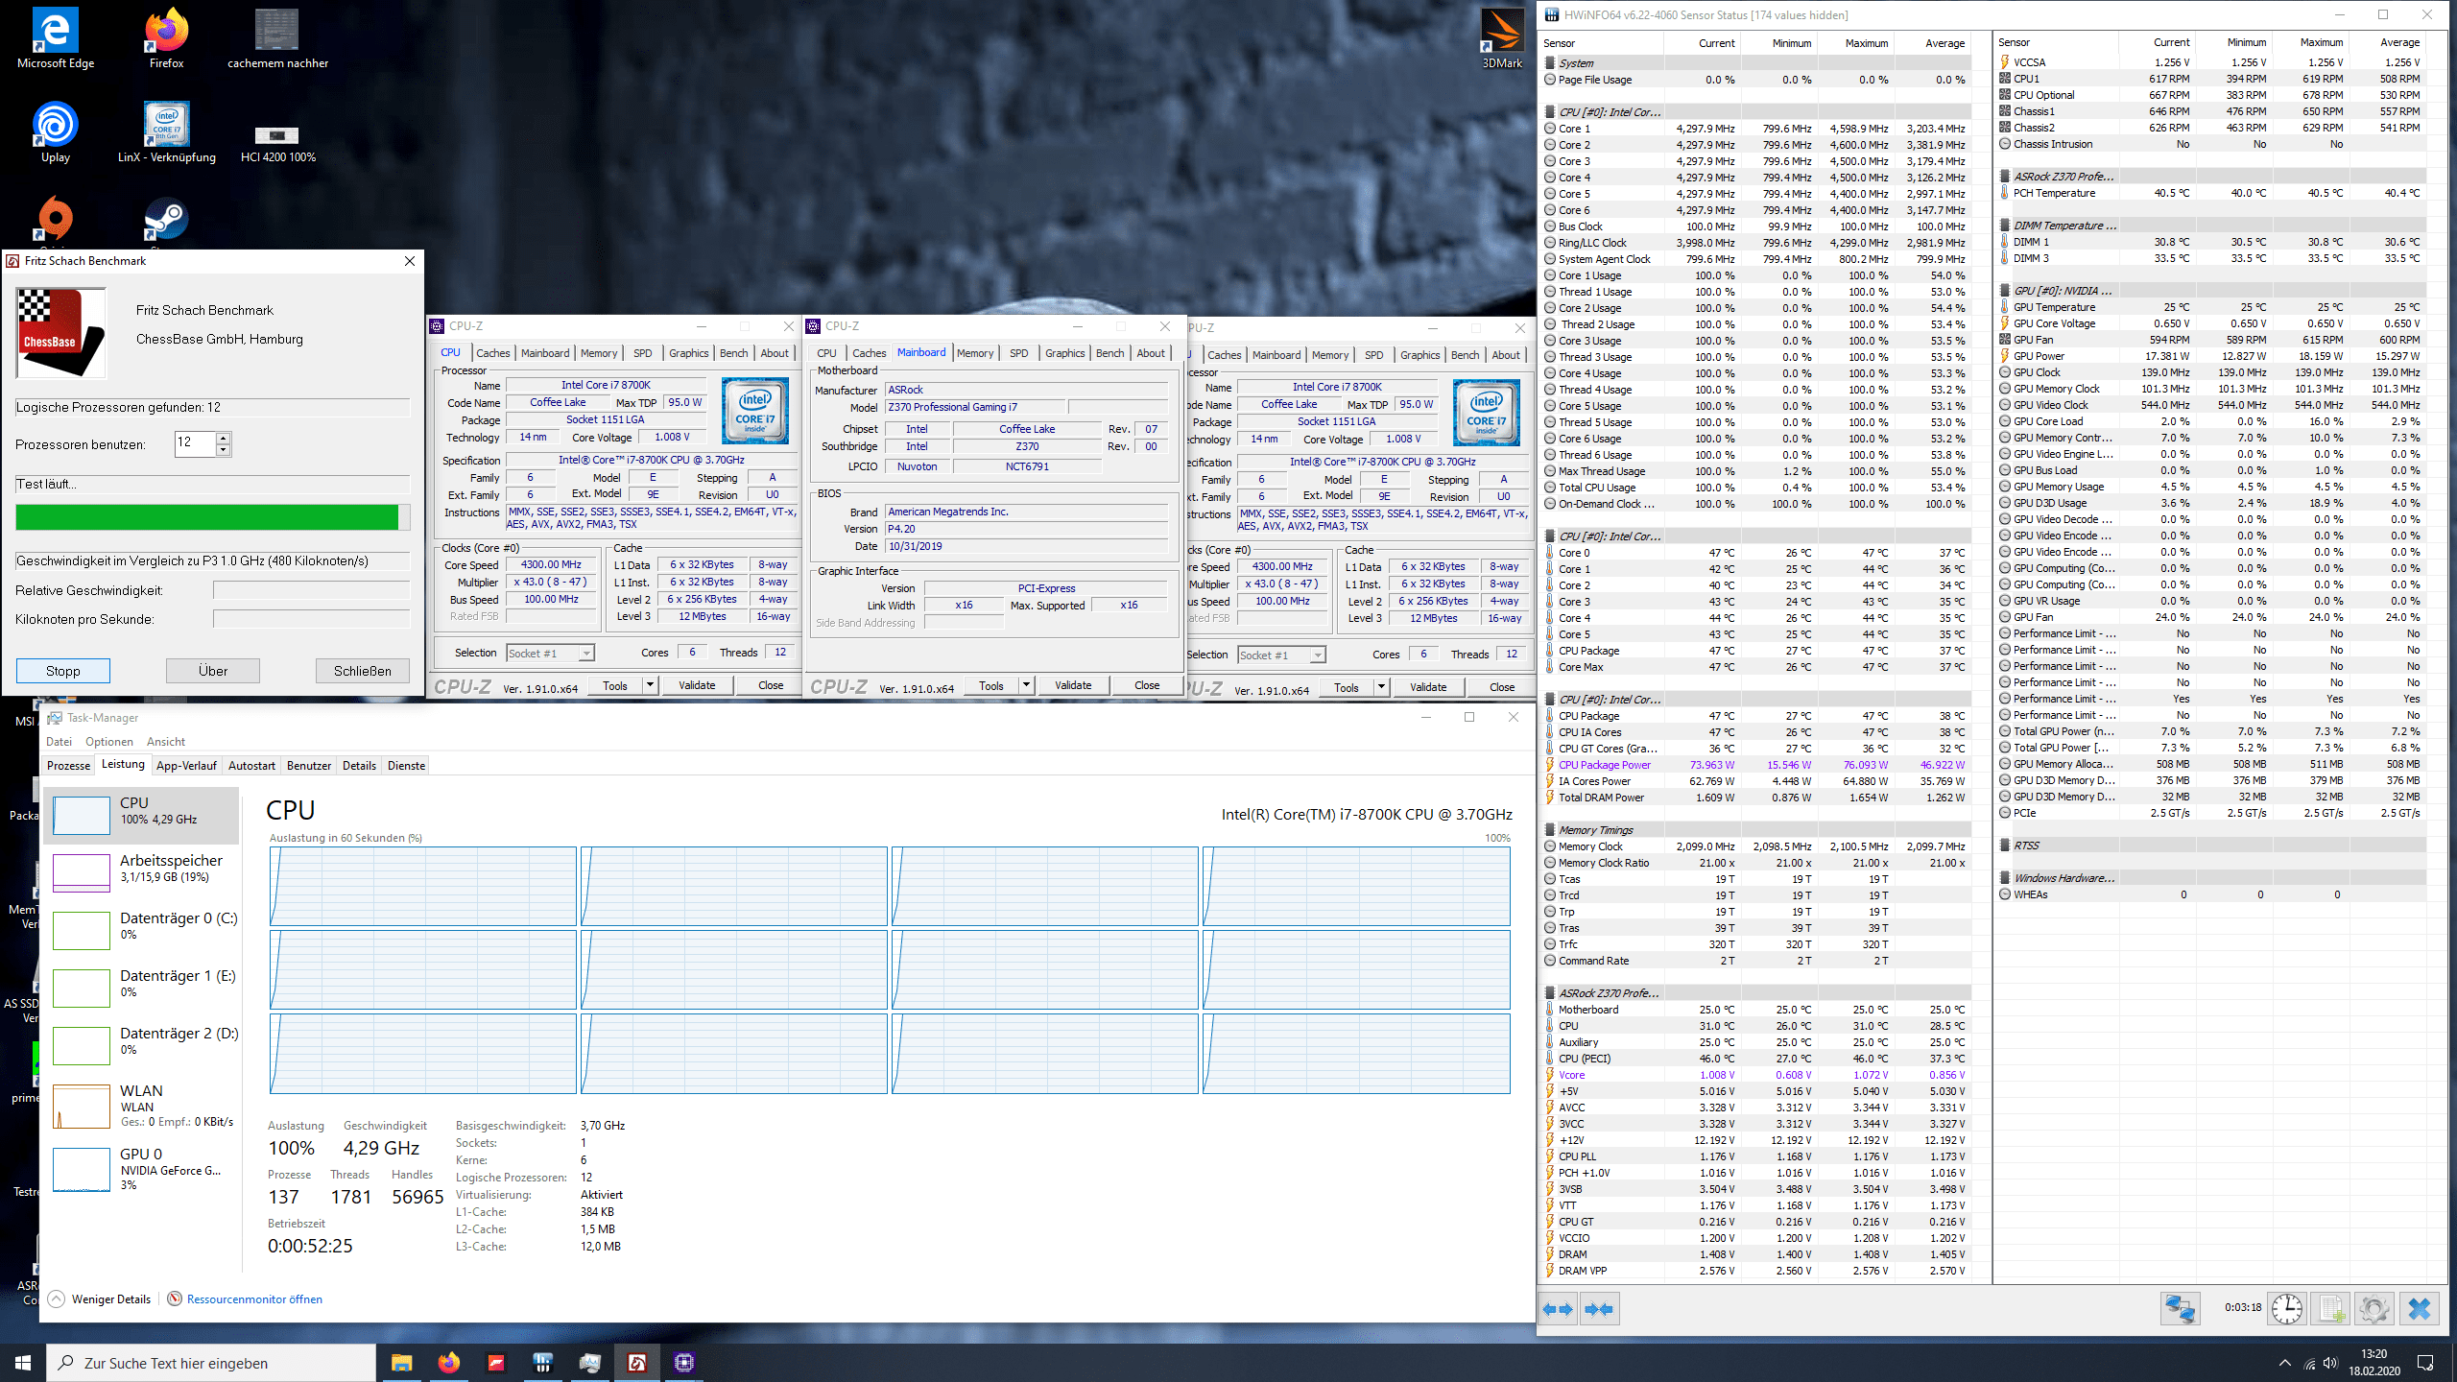Open Memory tab in Mainboard CPU-Z window

[x=975, y=353]
